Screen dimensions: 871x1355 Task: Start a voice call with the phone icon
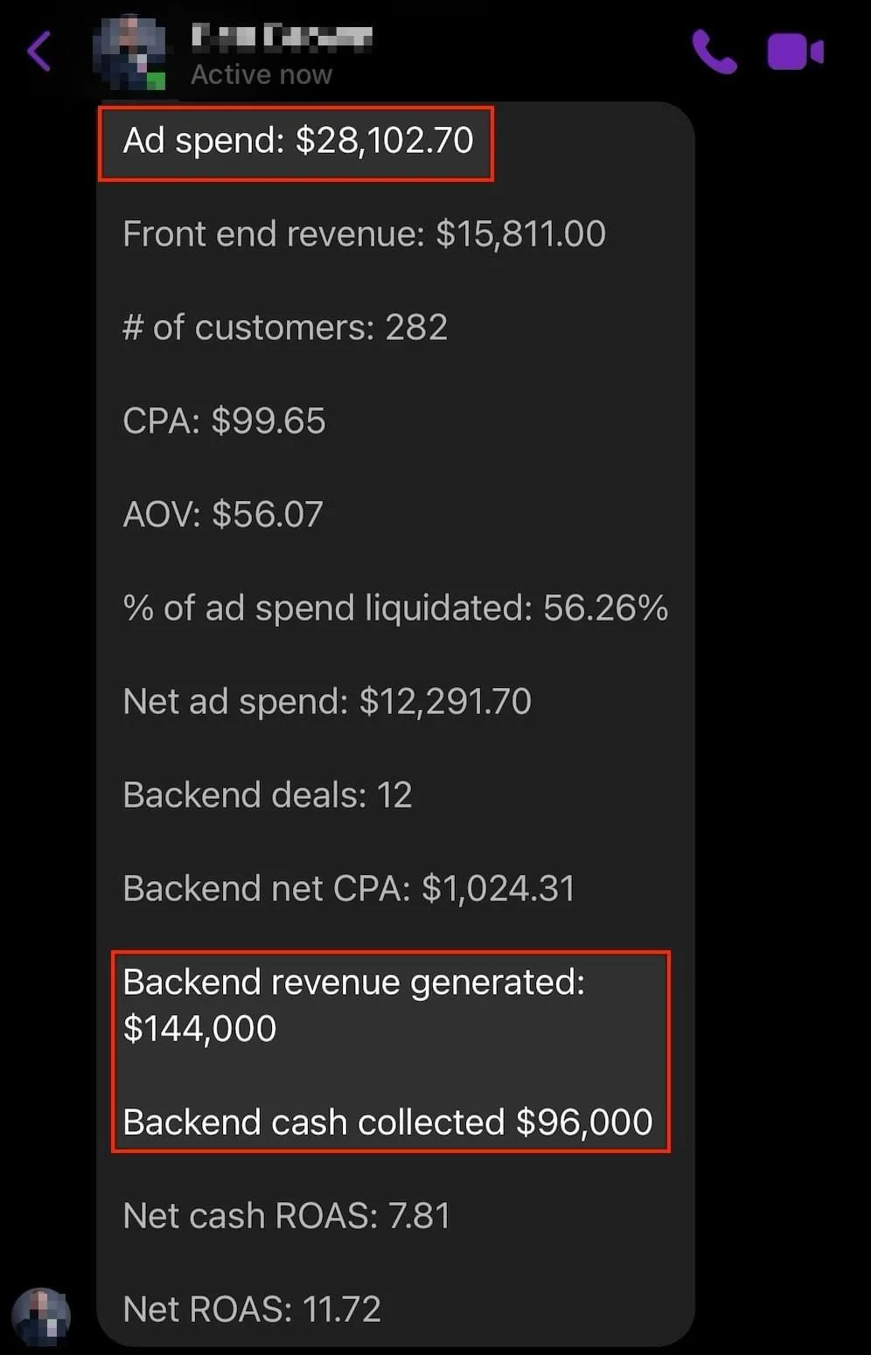click(x=714, y=52)
